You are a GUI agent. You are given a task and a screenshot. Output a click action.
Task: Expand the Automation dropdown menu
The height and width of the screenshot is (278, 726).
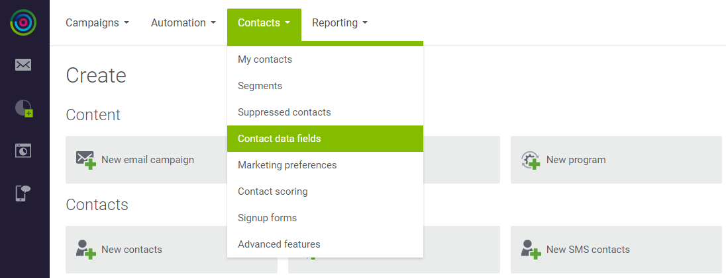[183, 22]
